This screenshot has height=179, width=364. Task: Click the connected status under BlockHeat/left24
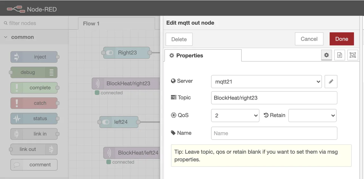tap(120, 162)
